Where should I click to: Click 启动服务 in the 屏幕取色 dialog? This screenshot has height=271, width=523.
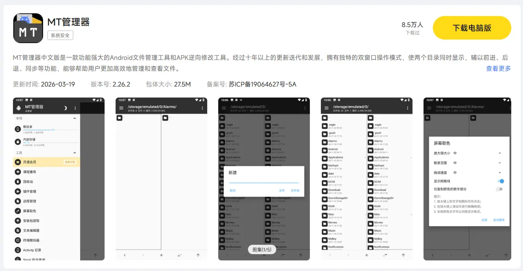coord(499,220)
